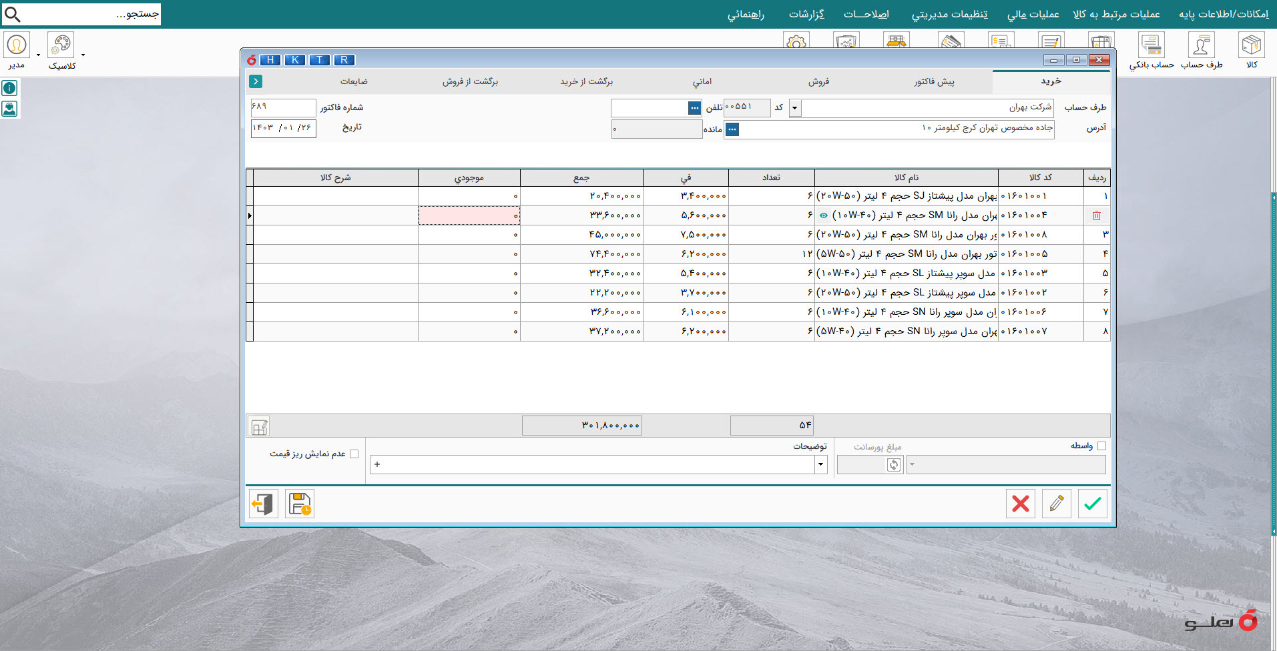The width and height of the screenshot is (1277, 651).
Task: Click the search magnifier icon
Action: point(12,14)
